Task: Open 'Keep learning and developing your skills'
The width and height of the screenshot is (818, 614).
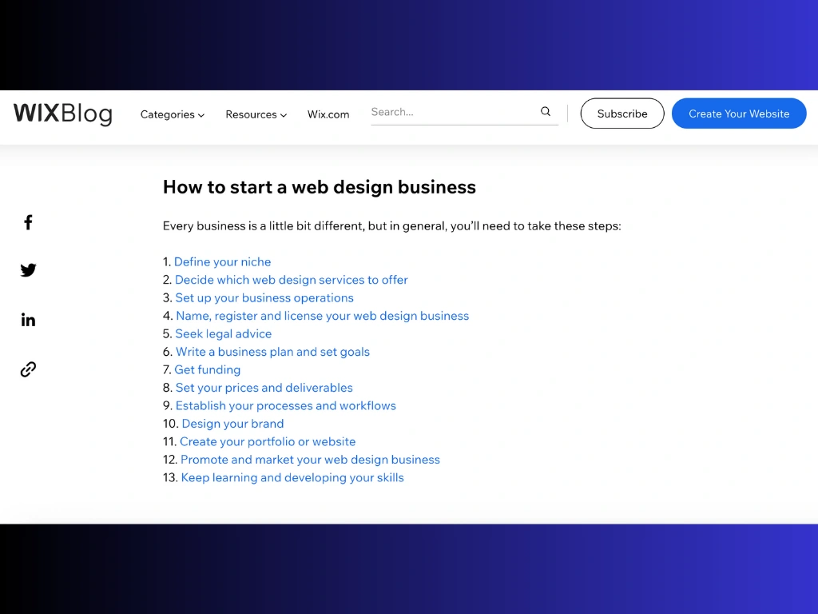Action: point(292,478)
